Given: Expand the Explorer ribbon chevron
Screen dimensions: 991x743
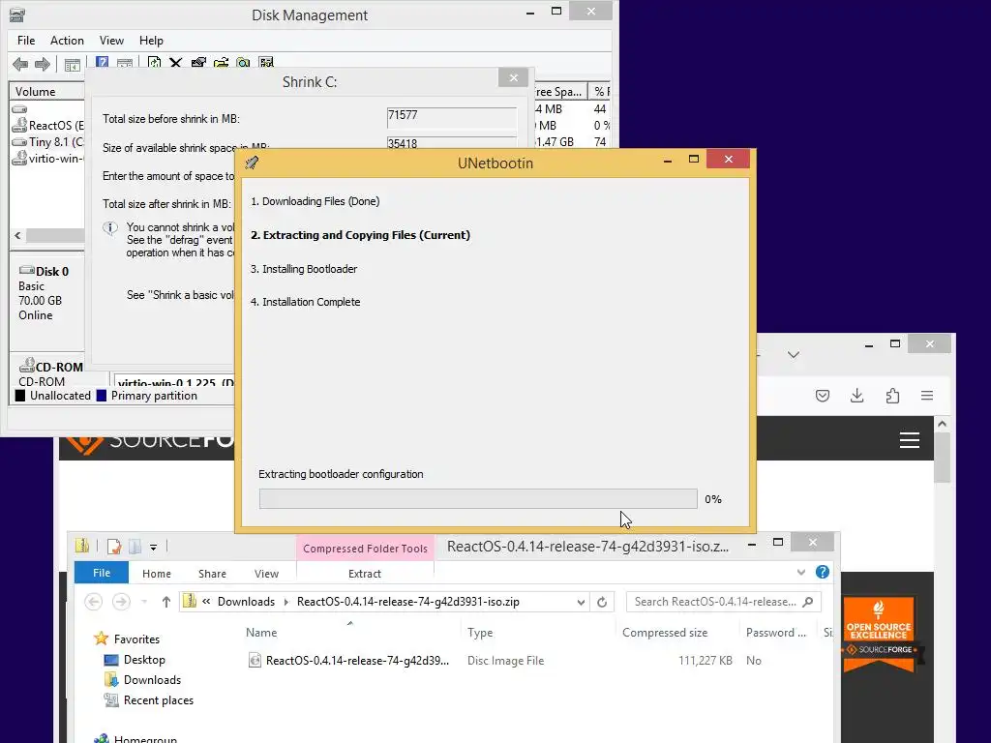Looking at the screenshot, I should pyautogui.click(x=801, y=573).
